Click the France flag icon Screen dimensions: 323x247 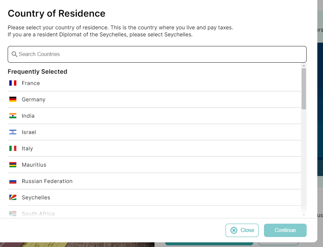[x=13, y=83]
